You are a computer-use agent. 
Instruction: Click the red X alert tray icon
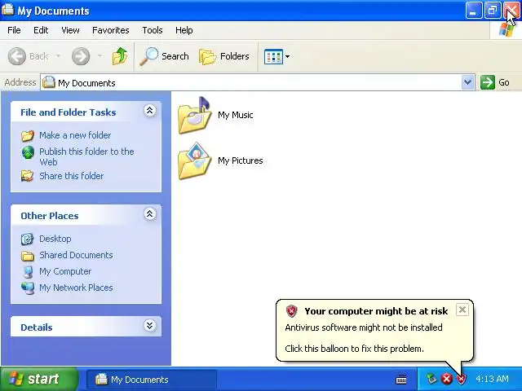446,379
